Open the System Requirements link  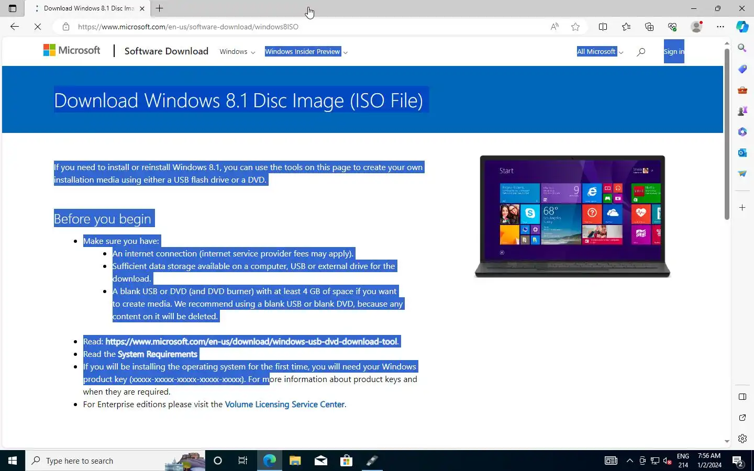point(158,354)
